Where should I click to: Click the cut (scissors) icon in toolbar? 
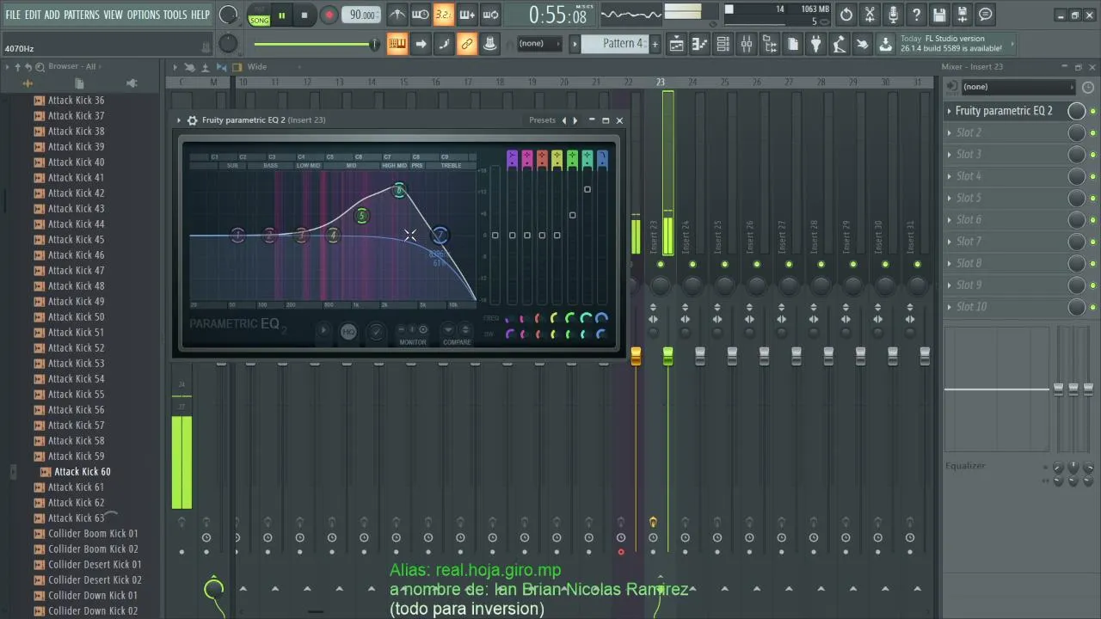(870, 15)
